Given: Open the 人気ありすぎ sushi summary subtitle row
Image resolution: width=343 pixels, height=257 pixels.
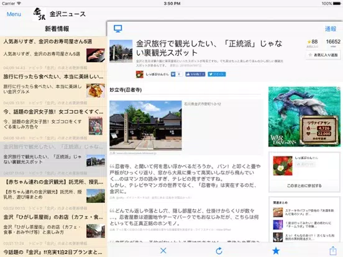Looking at the screenshot, I should (42, 54).
